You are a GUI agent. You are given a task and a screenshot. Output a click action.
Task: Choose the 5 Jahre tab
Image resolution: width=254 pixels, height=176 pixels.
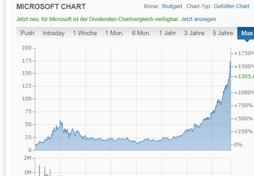[223, 33]
